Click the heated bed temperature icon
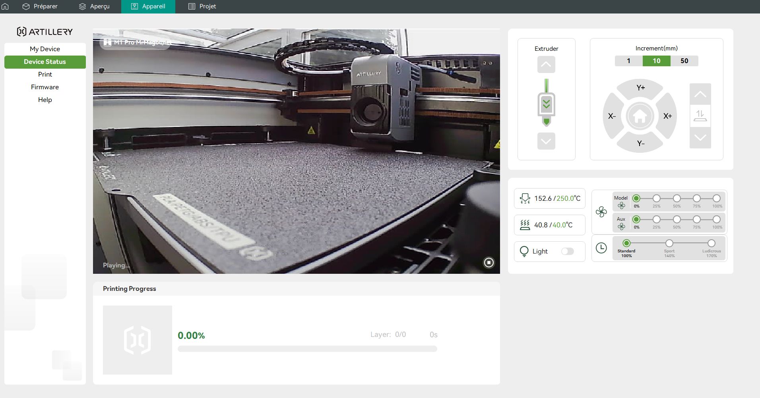Viewport: 760px width, 398px height. pyautogui.click(x=525, y=225)
